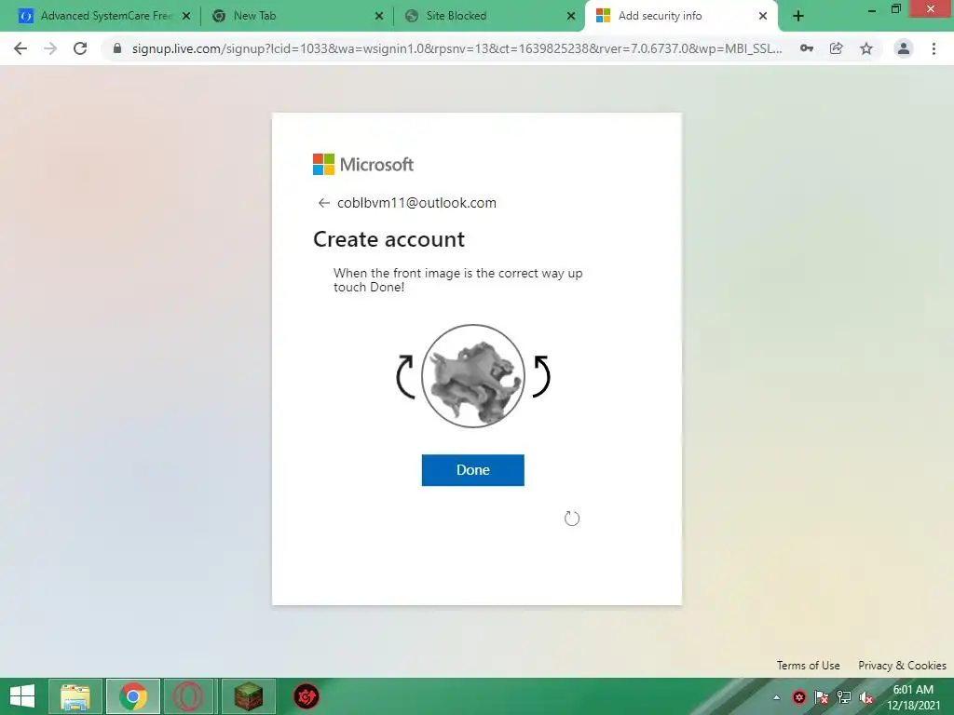Click the browser forward arrow
The height and width of the screenshot is (715, 954).
(50, 48)
